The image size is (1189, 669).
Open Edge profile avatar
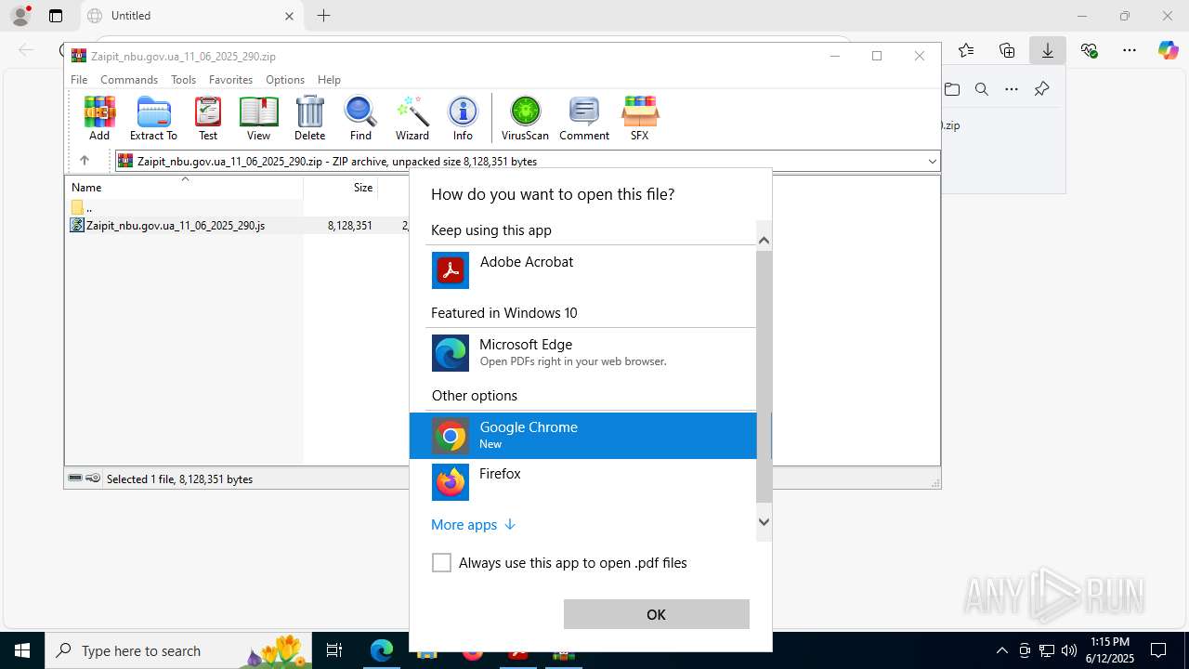[x=20, y=16]
